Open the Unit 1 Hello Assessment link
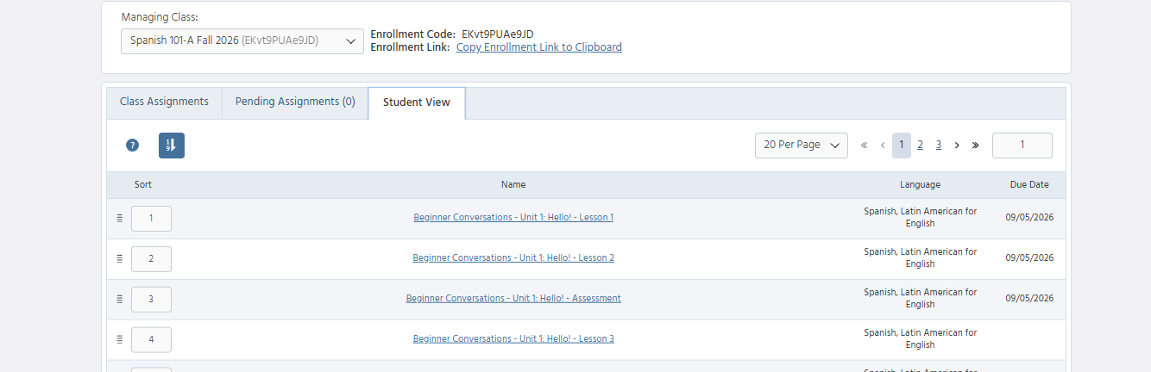Image resolution: width=1151 pixels, height=372 pixels. click(513, 299)
